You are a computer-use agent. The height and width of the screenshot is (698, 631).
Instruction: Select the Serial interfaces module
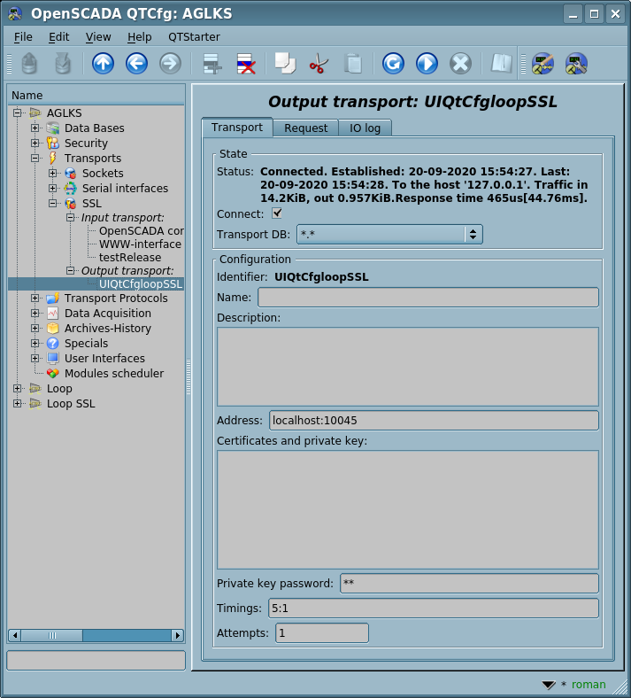(x=125, y=189)
